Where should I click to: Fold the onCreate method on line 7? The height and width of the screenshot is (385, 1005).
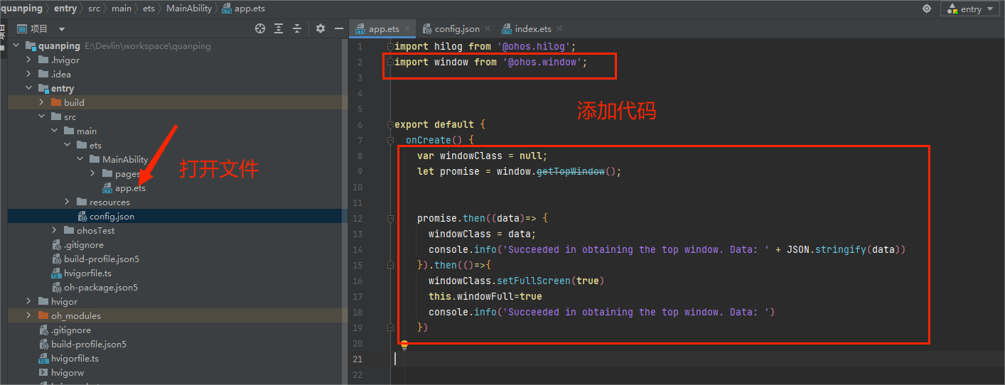click(389, 140)
